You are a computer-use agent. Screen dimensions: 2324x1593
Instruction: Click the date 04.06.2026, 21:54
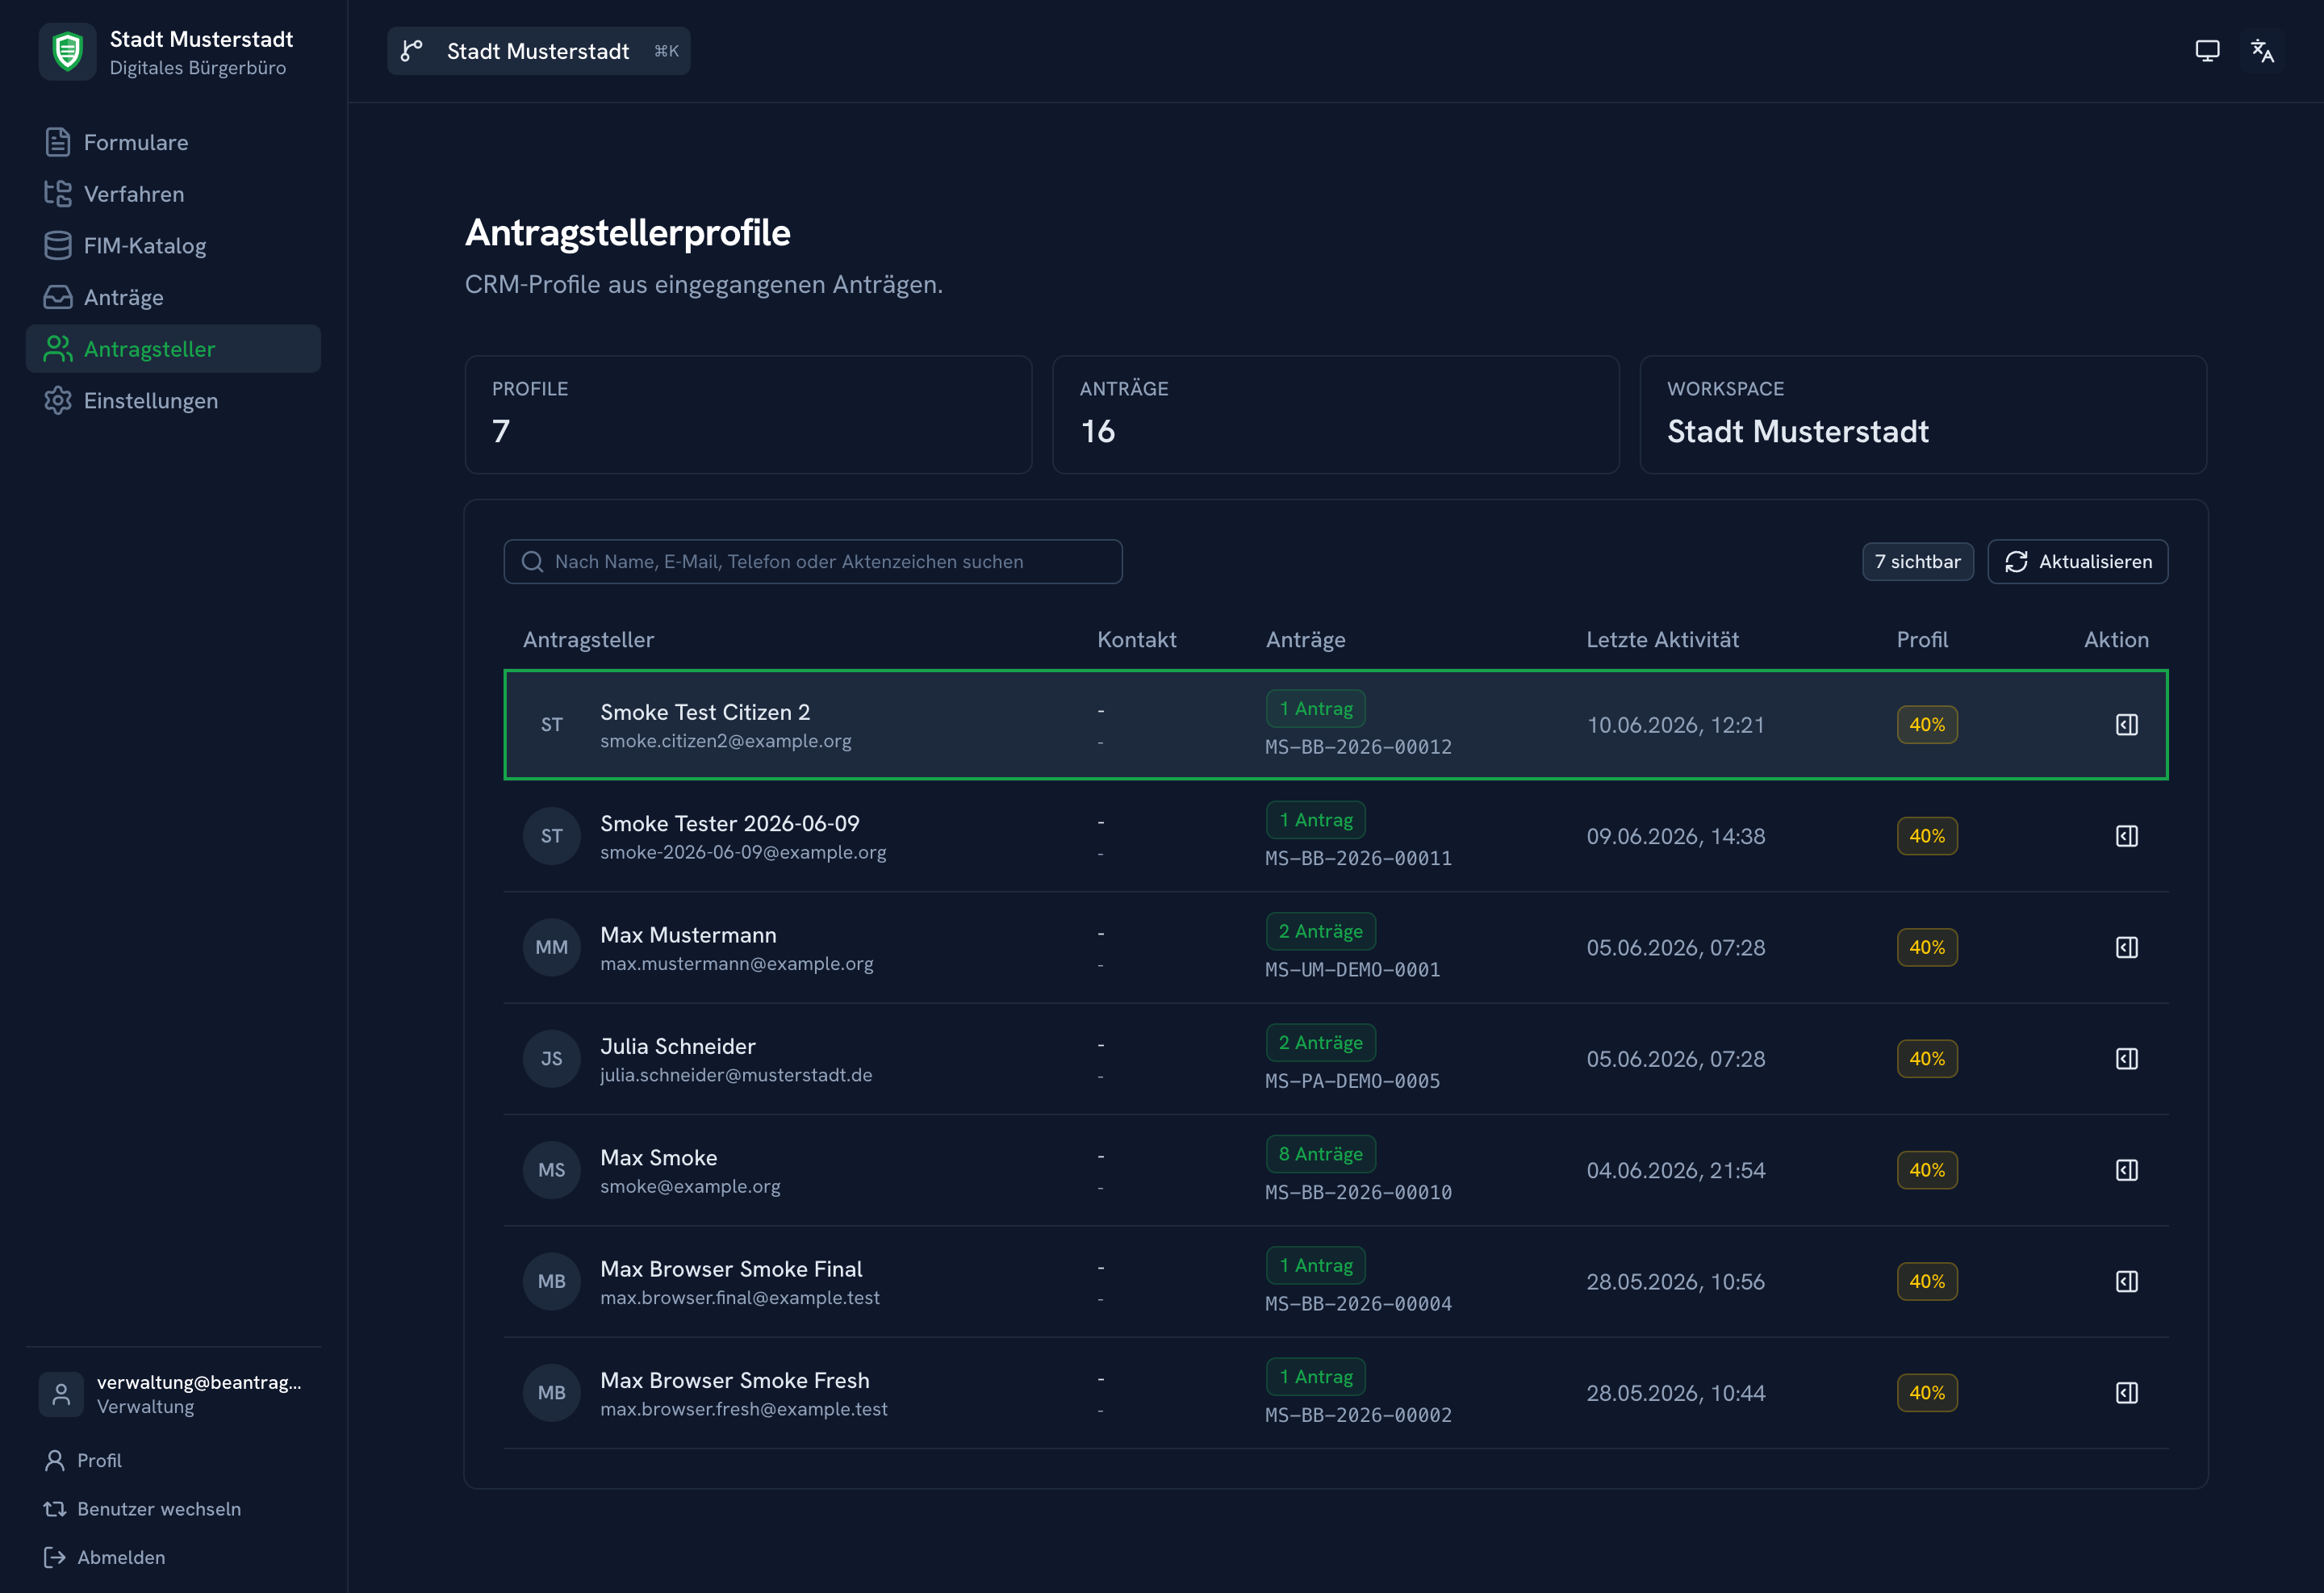point(1676,1170)
